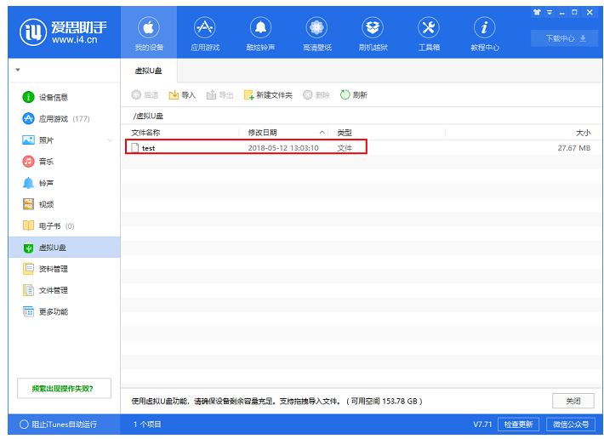Select 铃声 in the sidebar

65,183
